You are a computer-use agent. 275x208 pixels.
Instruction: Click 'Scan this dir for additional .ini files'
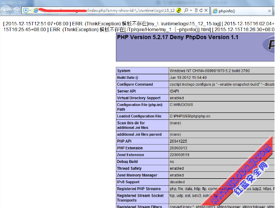point(133,125)
